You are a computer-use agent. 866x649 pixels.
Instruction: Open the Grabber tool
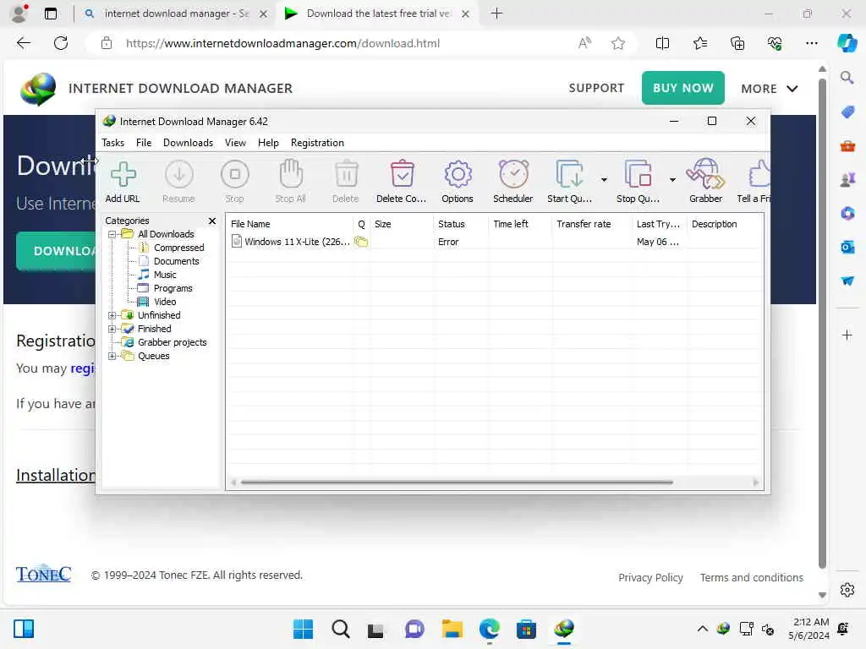[706, 174]
